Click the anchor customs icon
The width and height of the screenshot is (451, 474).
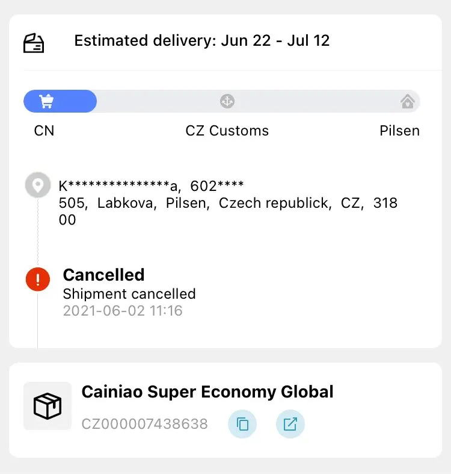pos(227,101)
